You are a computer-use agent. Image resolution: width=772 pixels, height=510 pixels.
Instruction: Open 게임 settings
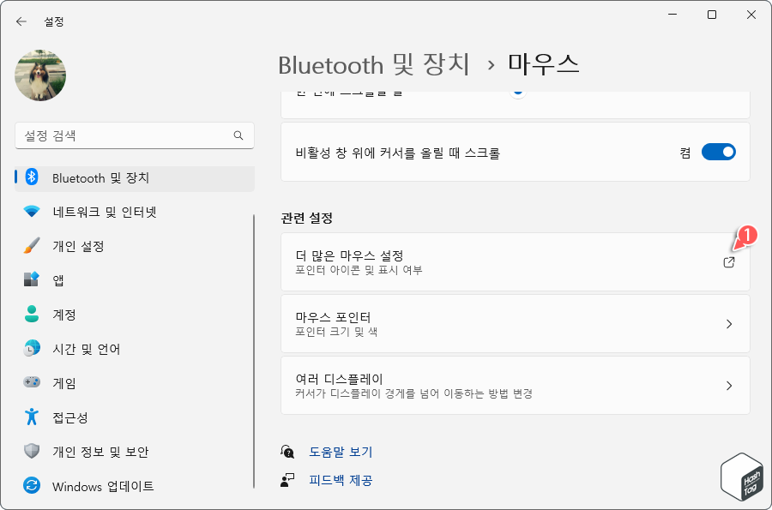(68, 383)
